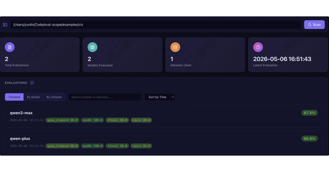Image resolution: width=329 pixels, height=172 pixels.
Task: Click the folder import icon beside path field
Action: tap(5, 25)
